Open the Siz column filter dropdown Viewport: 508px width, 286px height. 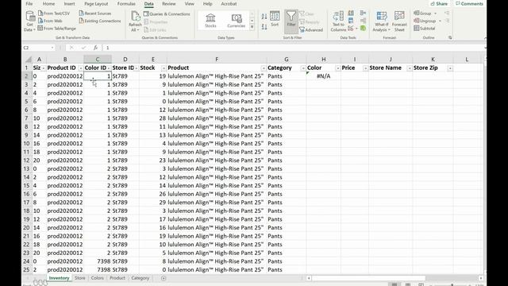point(44,68)
